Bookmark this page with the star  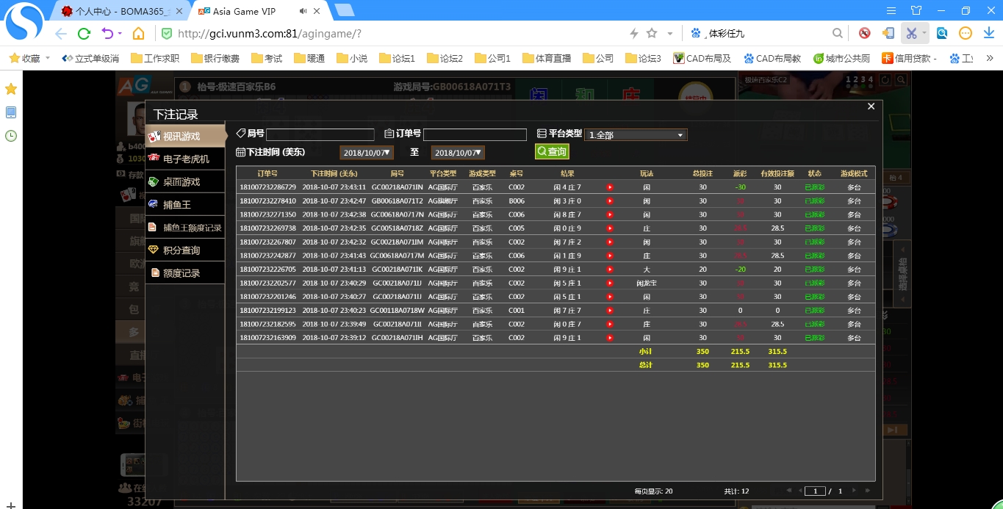652,33
